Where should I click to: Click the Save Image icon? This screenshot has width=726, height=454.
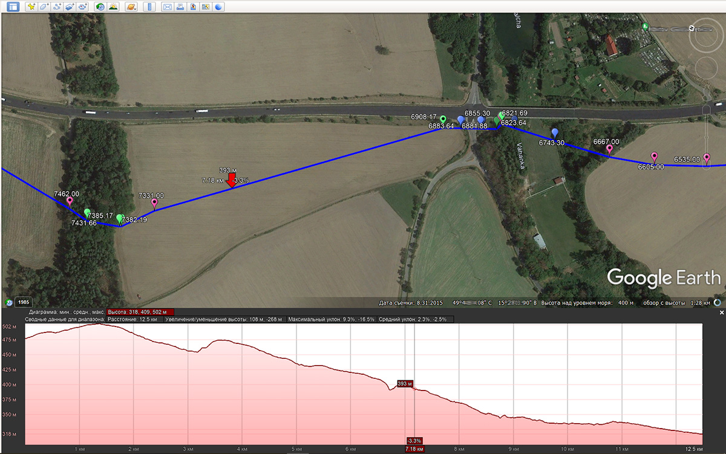(192, 7)
